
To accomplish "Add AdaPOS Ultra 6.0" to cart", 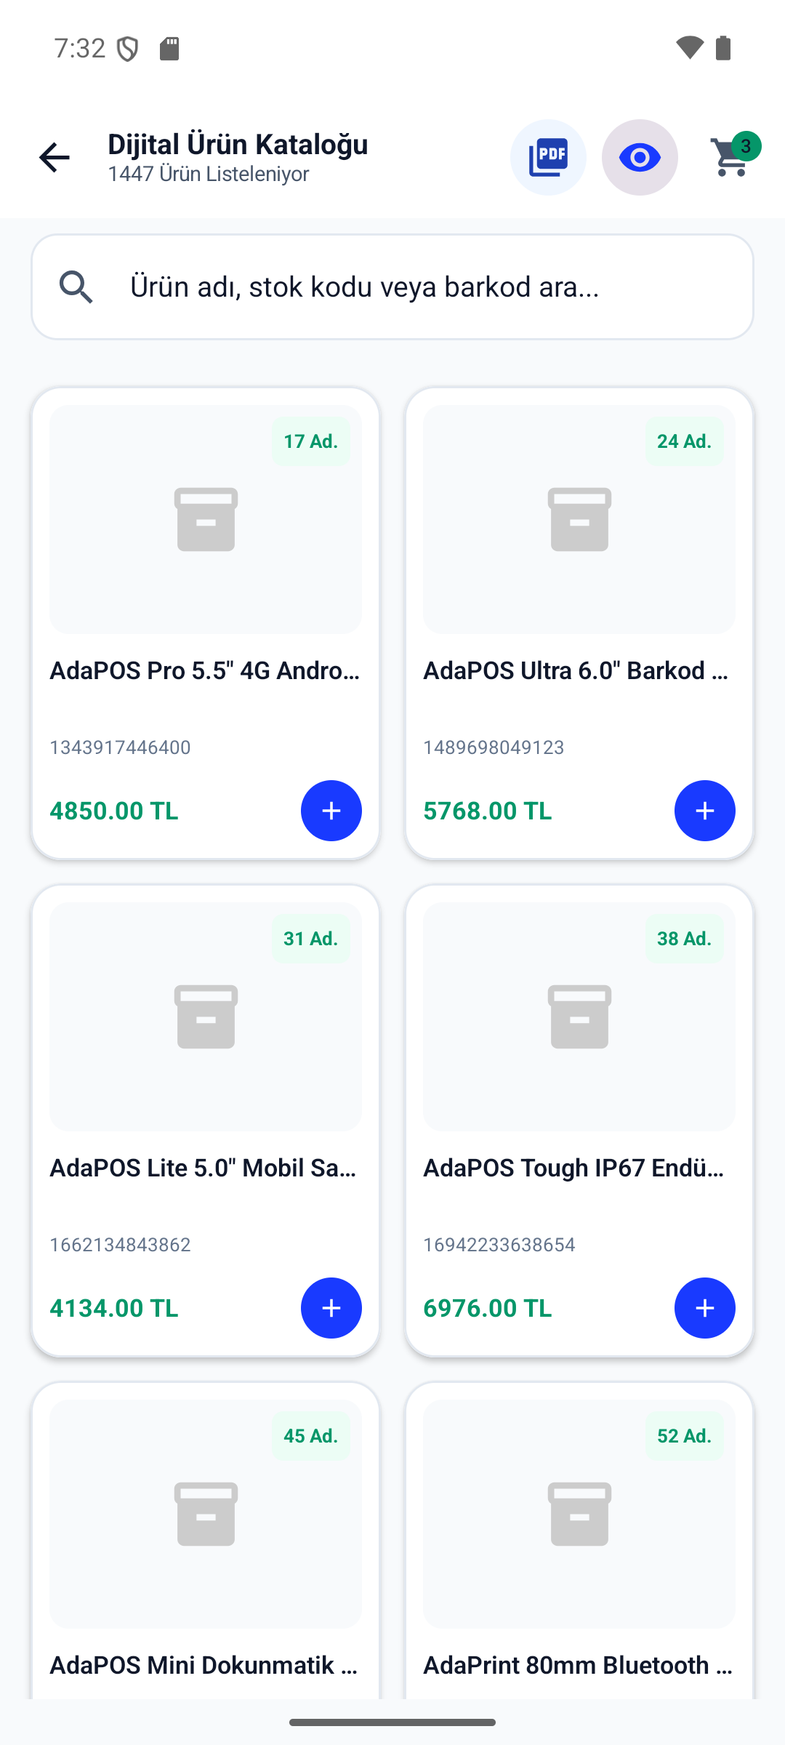I will coord(705,811).
